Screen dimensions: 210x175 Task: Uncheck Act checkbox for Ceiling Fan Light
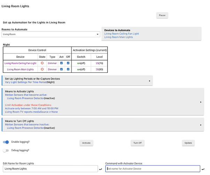(61, 63)
